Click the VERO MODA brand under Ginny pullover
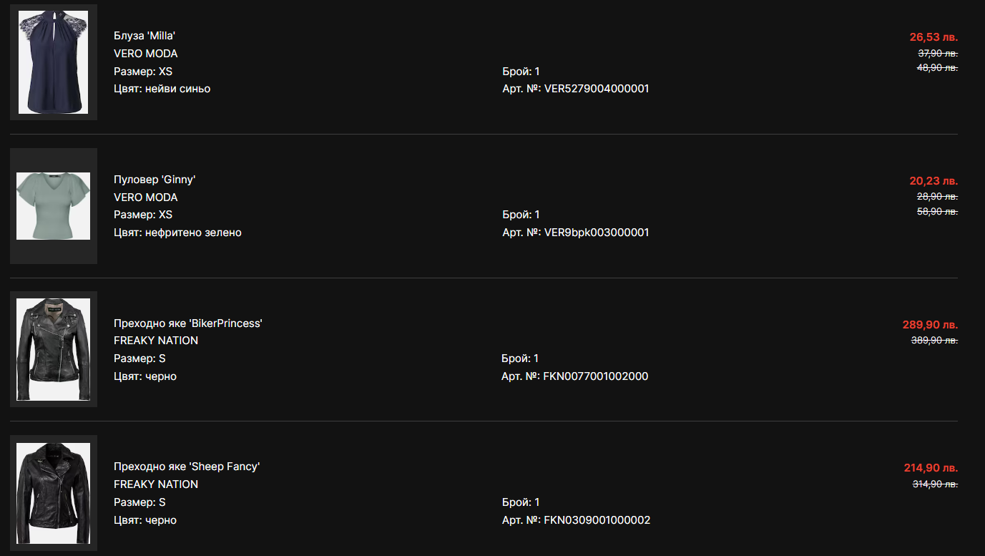Viewport: 985px width, 556px height. click(x=146, y=197)
